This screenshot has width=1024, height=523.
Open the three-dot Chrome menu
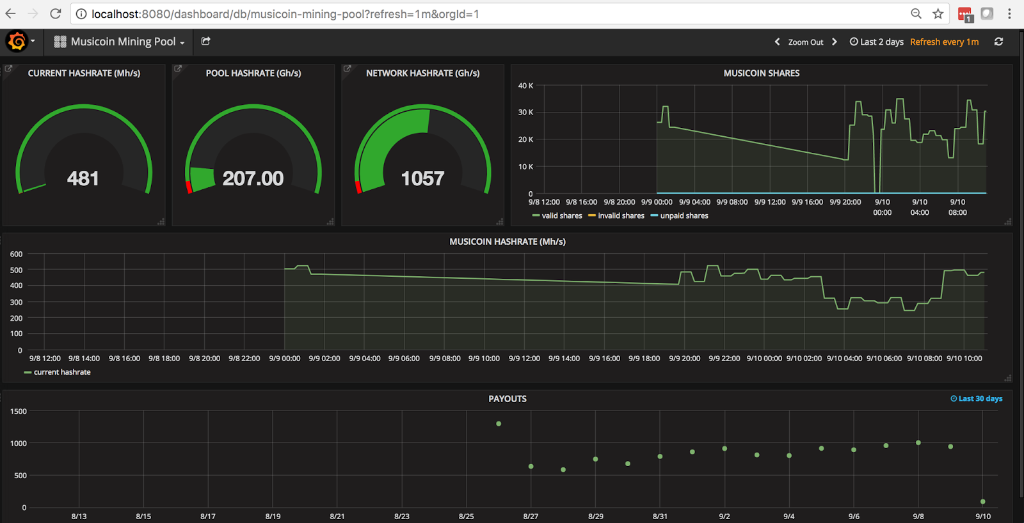coord(1009,13)
